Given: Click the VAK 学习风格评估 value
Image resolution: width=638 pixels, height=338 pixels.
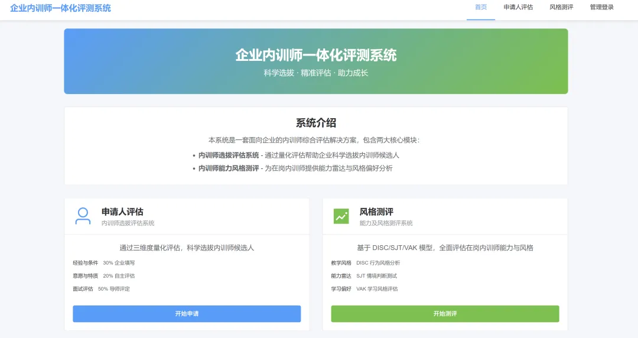Looking at the screenshot, I should click(x=377, y=289).
